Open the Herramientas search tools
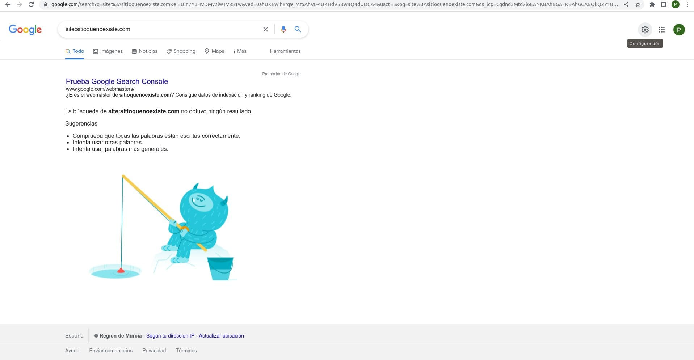This screenshot has width=694, height=360. (x=285, y=51)
